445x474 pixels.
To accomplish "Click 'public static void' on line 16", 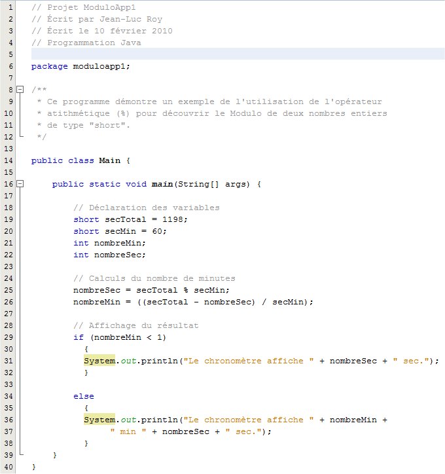I will point(99,184).
